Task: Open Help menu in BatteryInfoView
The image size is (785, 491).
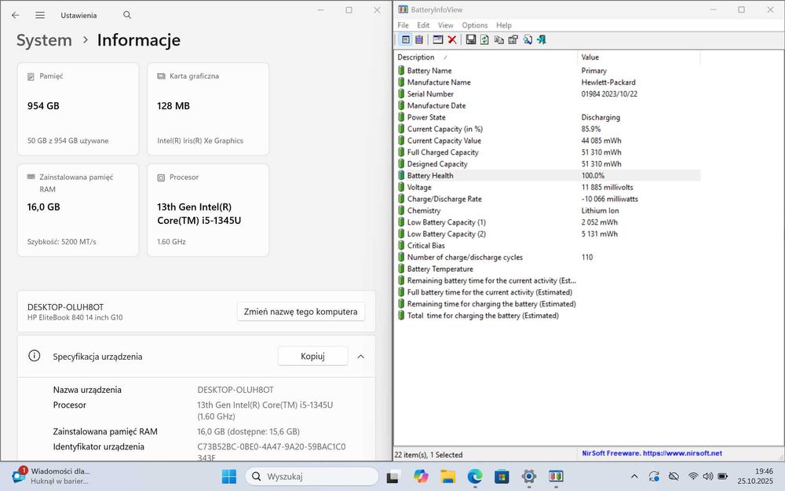Action: (504, 25)
